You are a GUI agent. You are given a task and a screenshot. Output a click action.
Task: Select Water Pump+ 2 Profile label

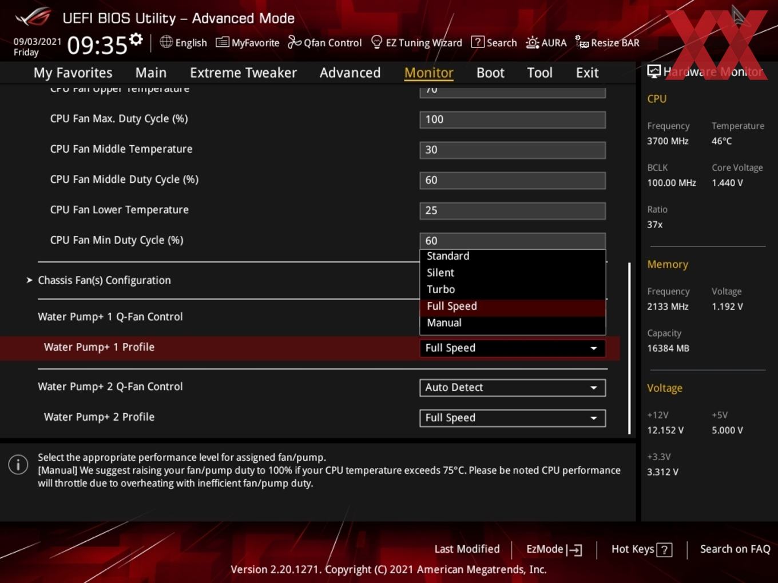pos(99,417)
